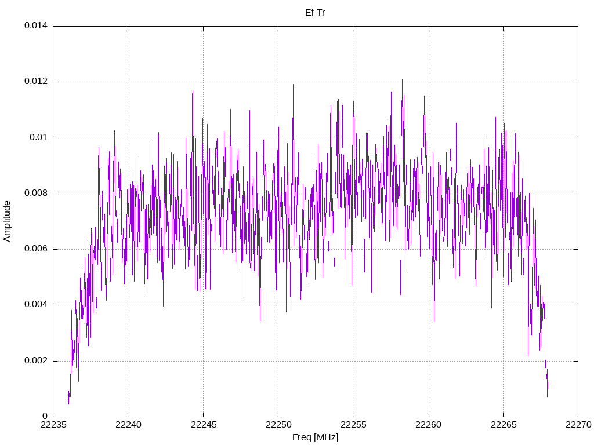Click the 0.012 y-axis tick label

(36, 81)
